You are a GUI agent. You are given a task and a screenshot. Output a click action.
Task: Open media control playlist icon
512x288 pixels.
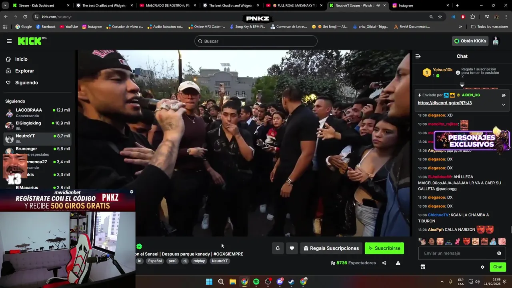pos(487,17)
